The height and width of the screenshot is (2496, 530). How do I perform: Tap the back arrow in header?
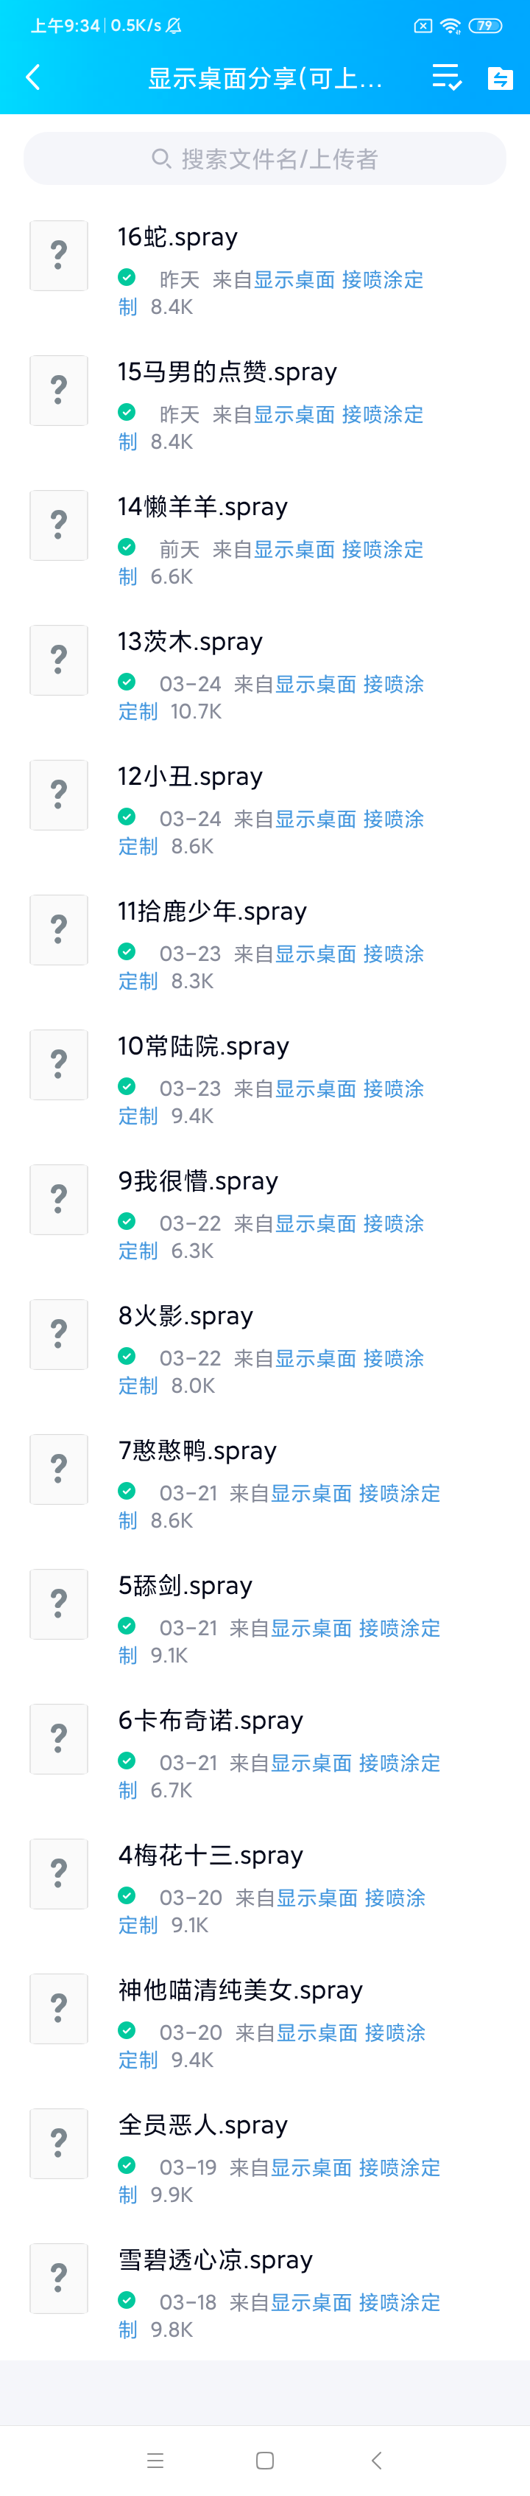[x=33, y=77]
